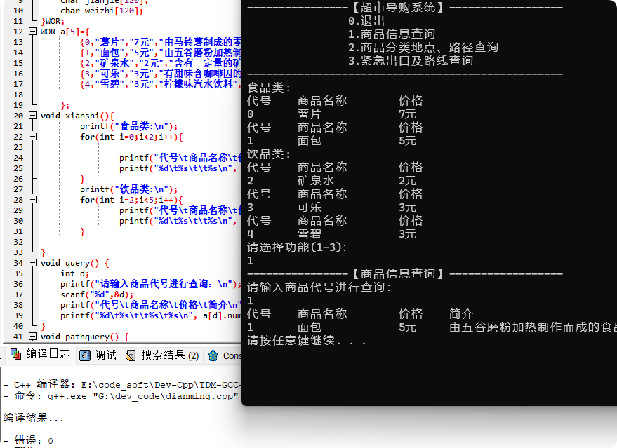617x448 pixels.
Task: Click '食品类:' heading in the console
Action: (x=269, y=87)
